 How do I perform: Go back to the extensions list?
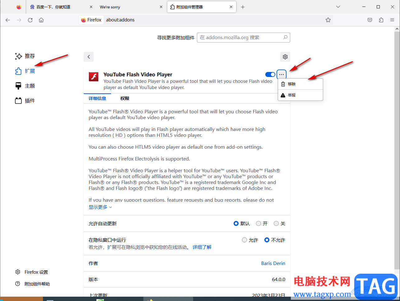coord(89,57)
